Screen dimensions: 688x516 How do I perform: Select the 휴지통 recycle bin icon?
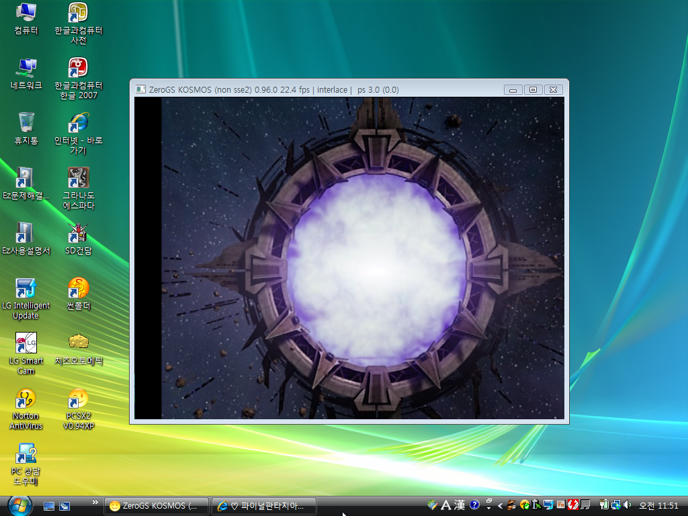[x=26, y=129]
